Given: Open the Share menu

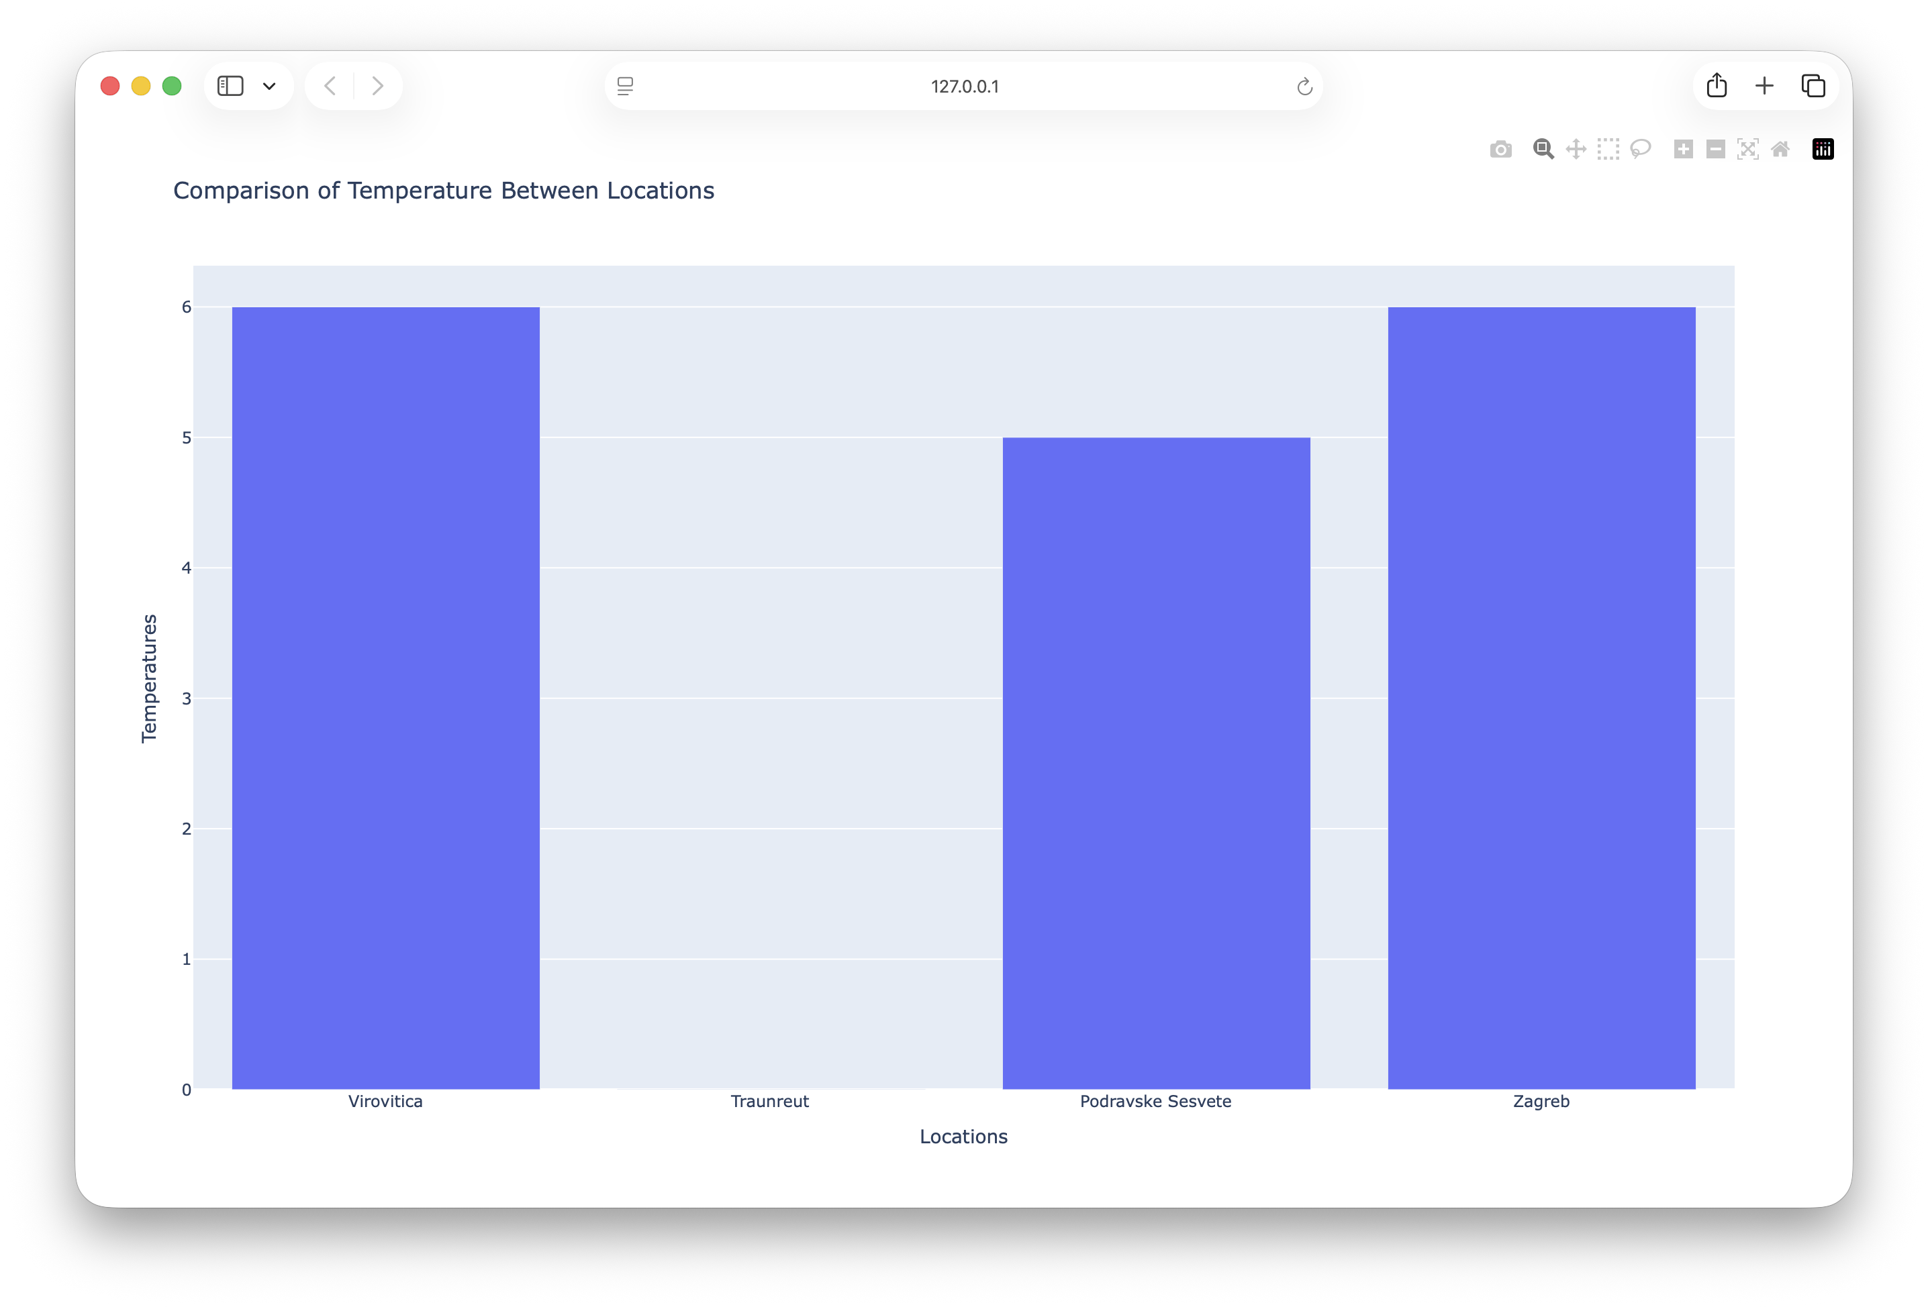Looking at the screenshot, I should 1717,85.
